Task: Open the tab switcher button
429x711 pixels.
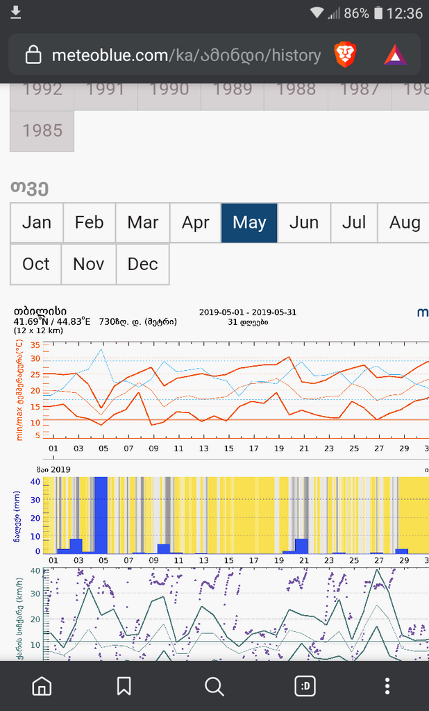Action: tap(305, 686)
